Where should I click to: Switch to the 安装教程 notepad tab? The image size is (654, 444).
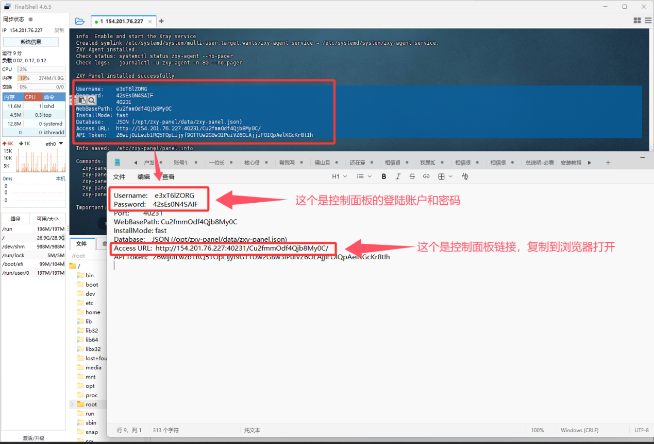click(x=571, y=163)
